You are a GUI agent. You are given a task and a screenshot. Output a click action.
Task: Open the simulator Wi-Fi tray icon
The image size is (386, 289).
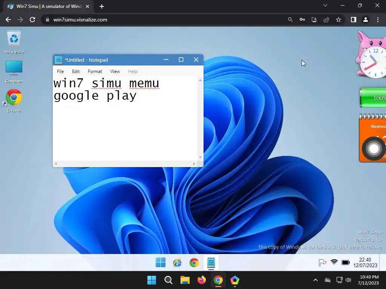334,262
